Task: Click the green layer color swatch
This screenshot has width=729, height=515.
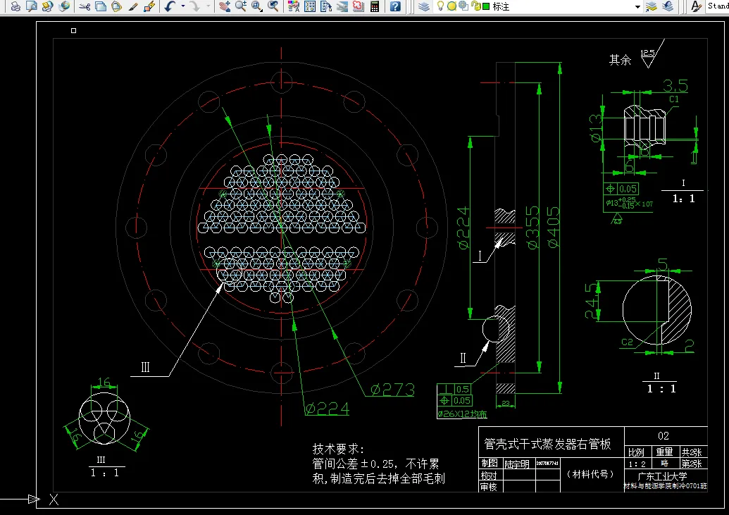Action: click(486, 6)
